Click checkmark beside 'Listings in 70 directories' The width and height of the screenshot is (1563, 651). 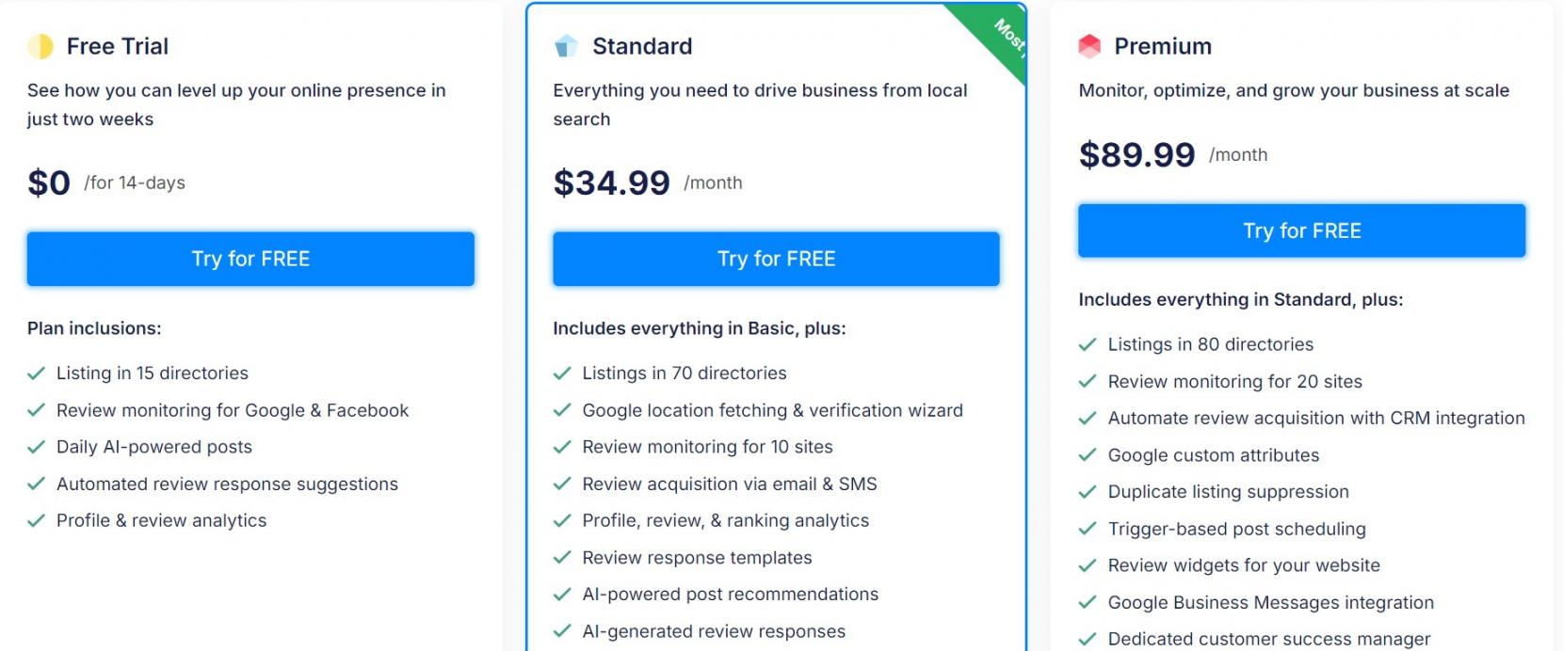562,373
